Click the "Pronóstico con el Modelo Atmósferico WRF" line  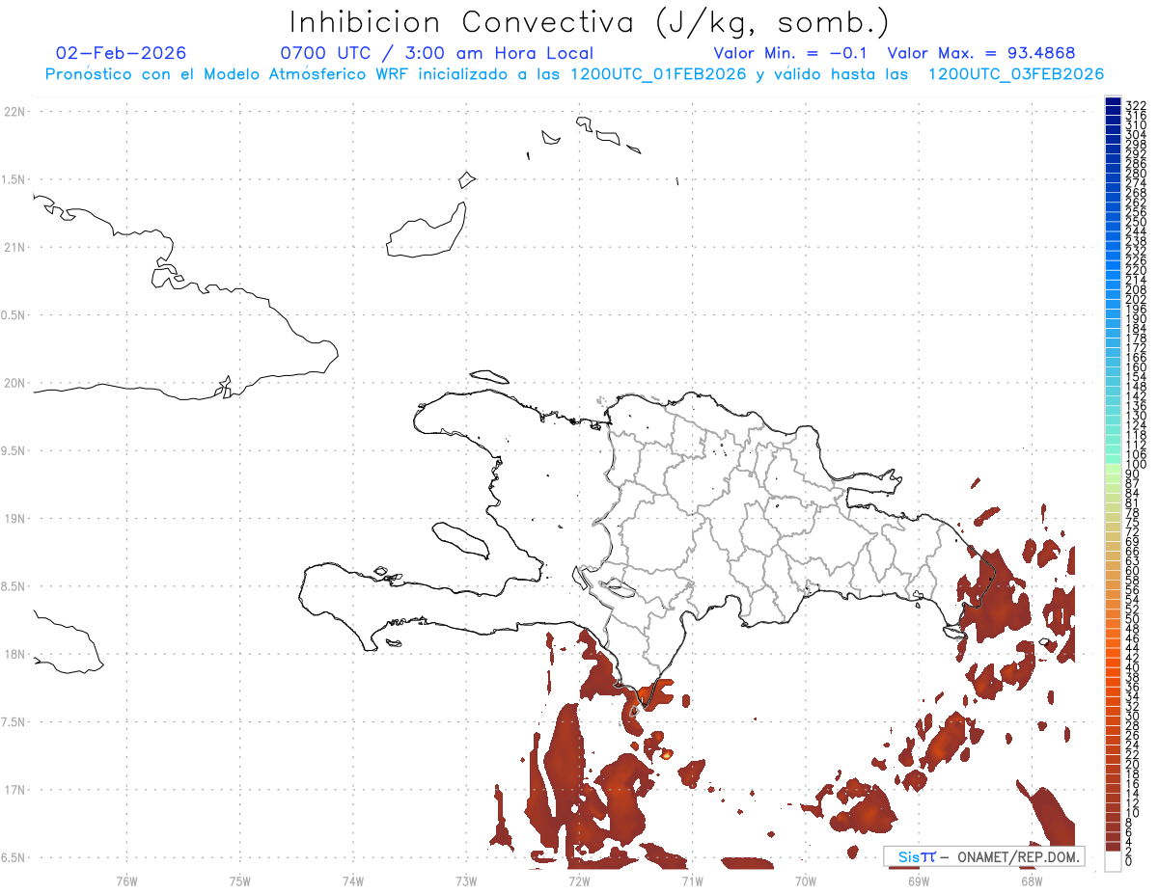pos(574,74)
